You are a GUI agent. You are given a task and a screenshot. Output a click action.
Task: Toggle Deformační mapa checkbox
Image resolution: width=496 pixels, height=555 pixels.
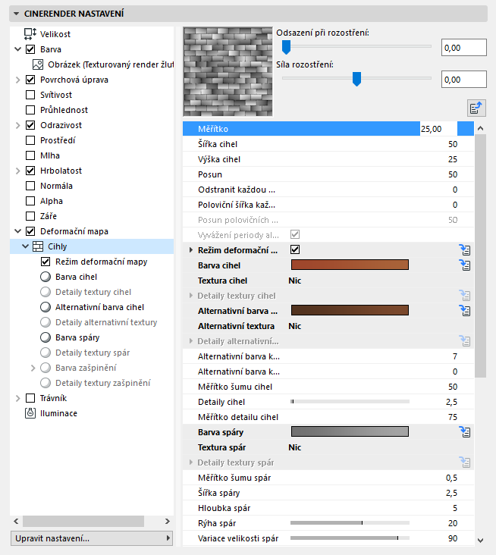30,231
